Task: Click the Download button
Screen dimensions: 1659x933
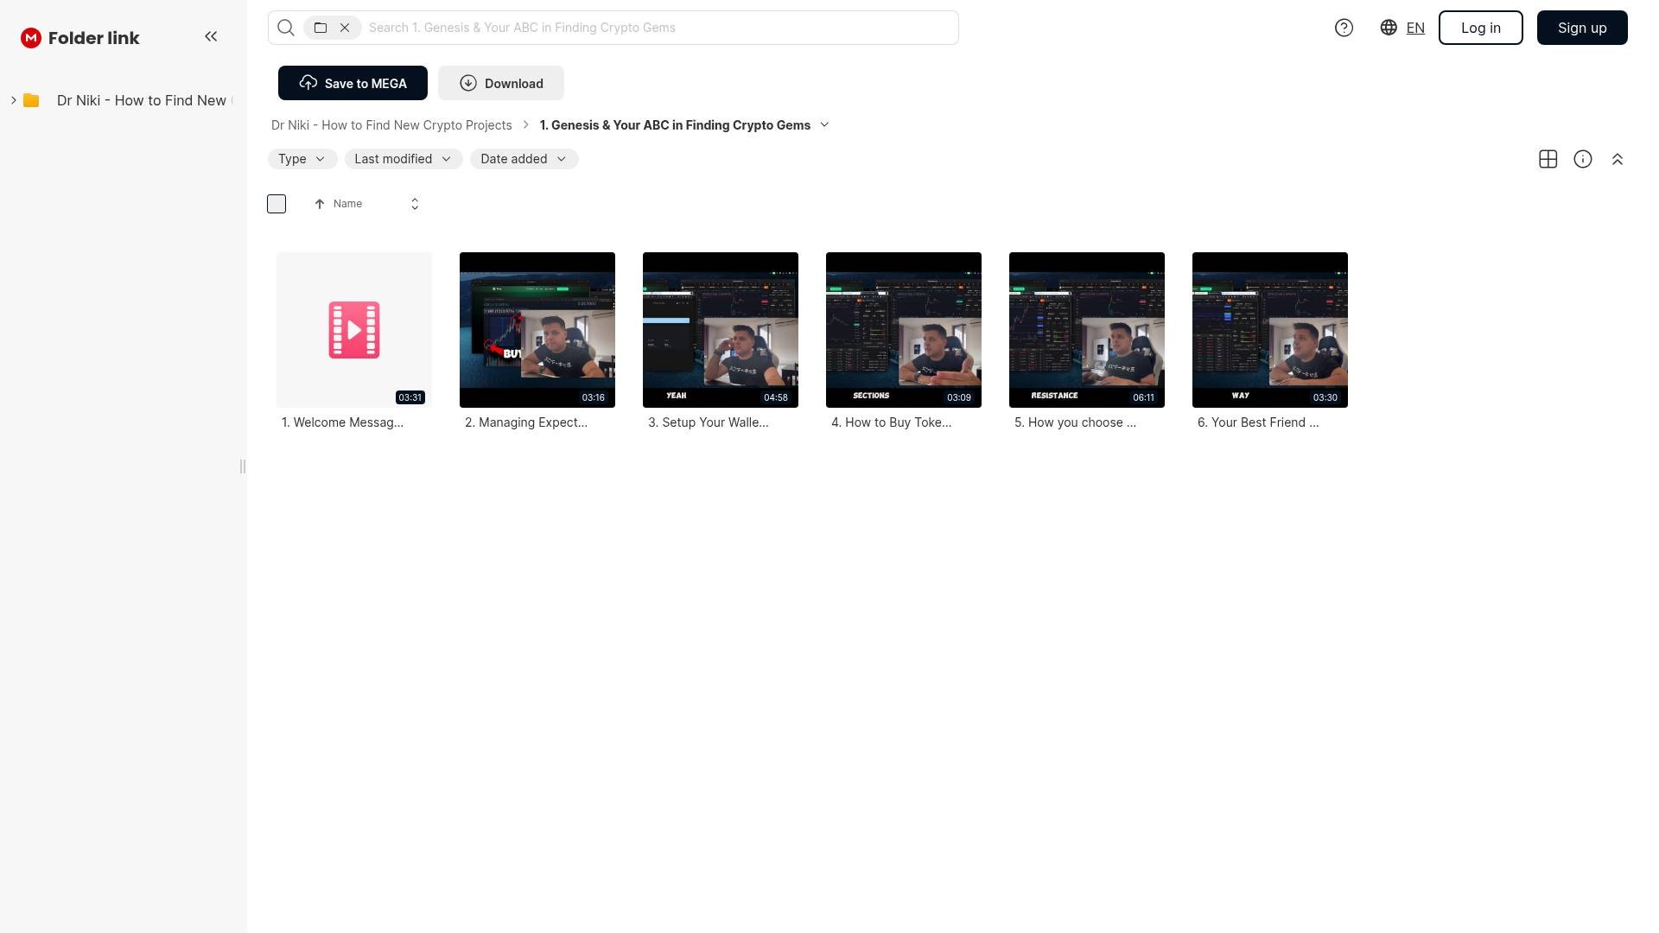Action: click(500, 83)
